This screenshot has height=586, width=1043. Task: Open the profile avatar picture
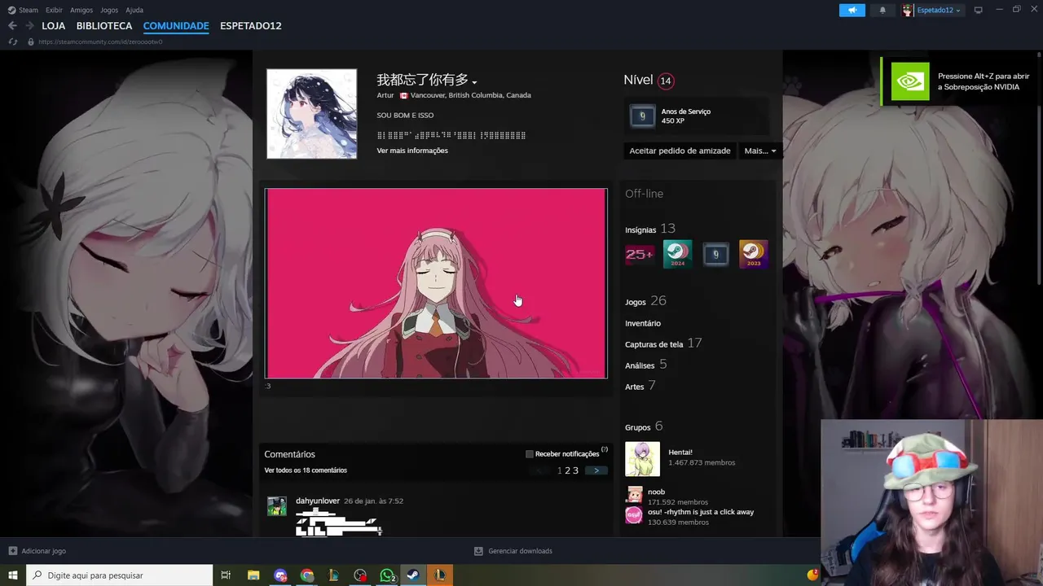click(x=311, y=113)
